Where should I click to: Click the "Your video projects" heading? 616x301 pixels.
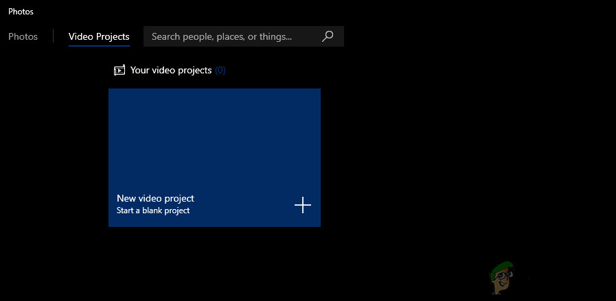[171, 70]
